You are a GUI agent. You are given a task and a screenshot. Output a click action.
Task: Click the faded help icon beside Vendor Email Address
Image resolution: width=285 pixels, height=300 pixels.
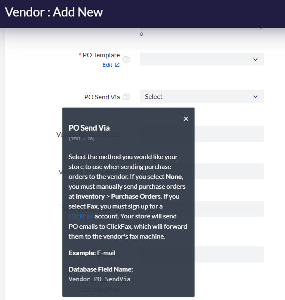[126, 134]
